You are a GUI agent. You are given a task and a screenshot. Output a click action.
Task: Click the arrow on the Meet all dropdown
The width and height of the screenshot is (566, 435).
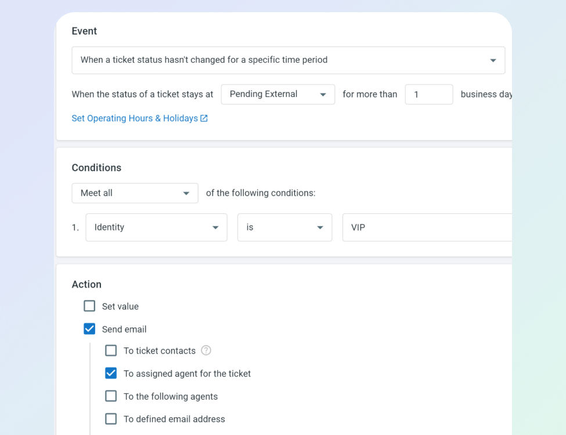(186, 193)
